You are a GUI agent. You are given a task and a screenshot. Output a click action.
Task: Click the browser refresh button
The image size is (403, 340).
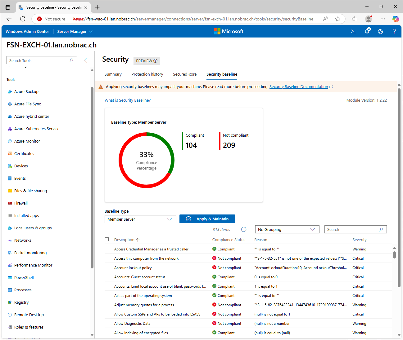(23, 19)
